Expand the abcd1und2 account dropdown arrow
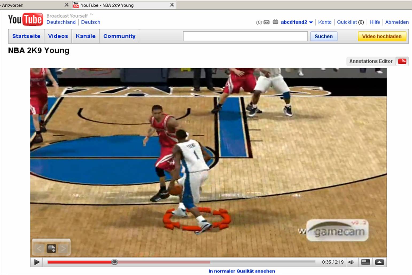The width and height of the screenshot is (412, 275). click(311, 22)
